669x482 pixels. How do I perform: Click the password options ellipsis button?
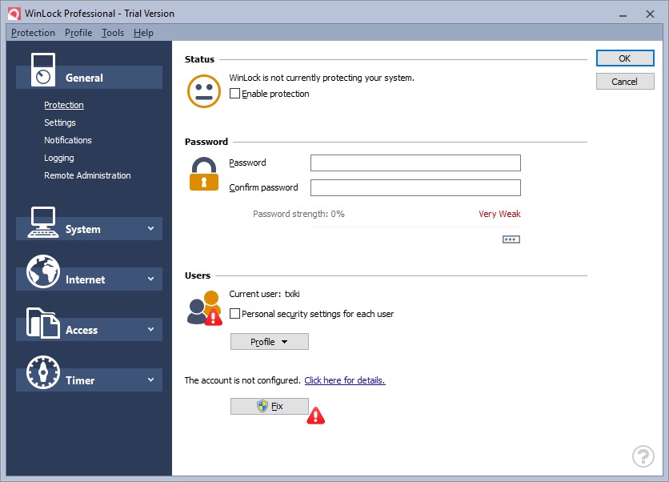tap(511, 239)
